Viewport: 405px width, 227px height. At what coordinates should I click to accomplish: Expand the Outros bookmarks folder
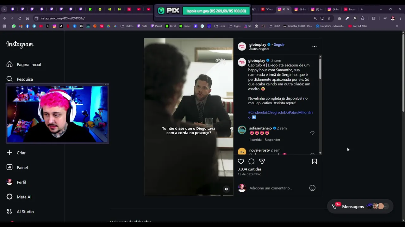tap(127, 26)
